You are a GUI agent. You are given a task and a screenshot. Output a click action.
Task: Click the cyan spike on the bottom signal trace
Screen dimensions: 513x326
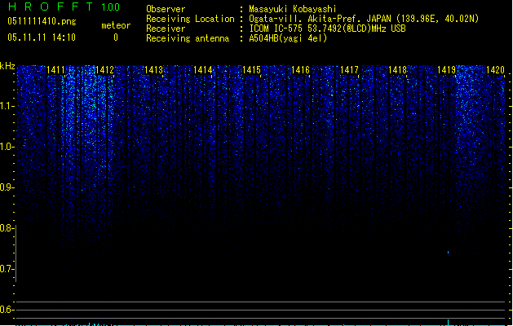[448, 323]
